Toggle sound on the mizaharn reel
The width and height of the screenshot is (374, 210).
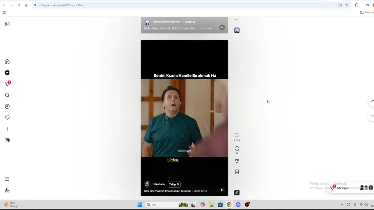pyautogui.click(x=222, y=190)
